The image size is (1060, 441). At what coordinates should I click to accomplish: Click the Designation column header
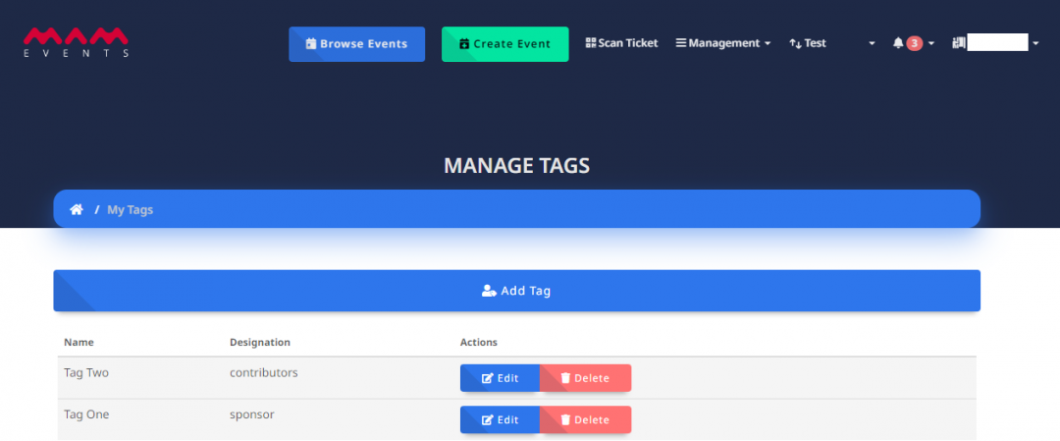[259, 342]
